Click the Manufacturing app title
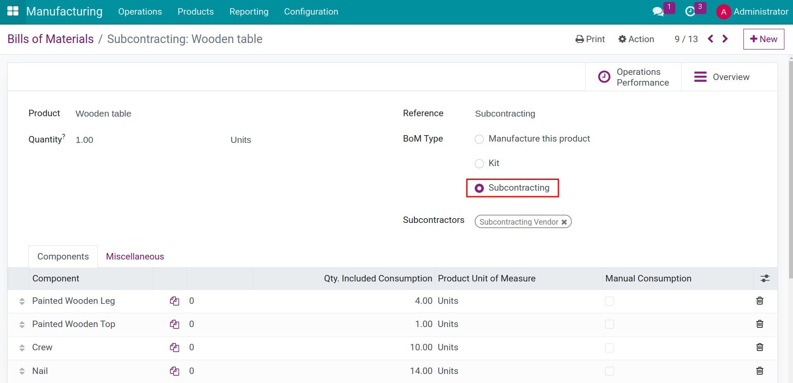This screenshot has width=793, height=383. click(64, 11)
